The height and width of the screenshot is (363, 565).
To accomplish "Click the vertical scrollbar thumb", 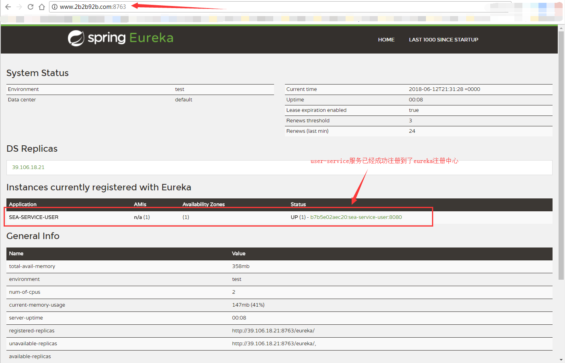I will pos(561,155).
